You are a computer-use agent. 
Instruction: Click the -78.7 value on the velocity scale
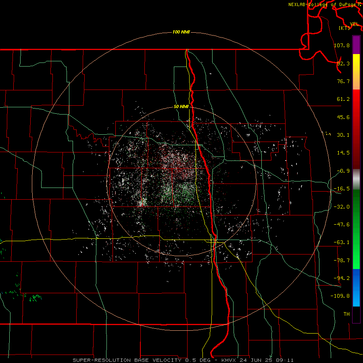click(342, 261)
